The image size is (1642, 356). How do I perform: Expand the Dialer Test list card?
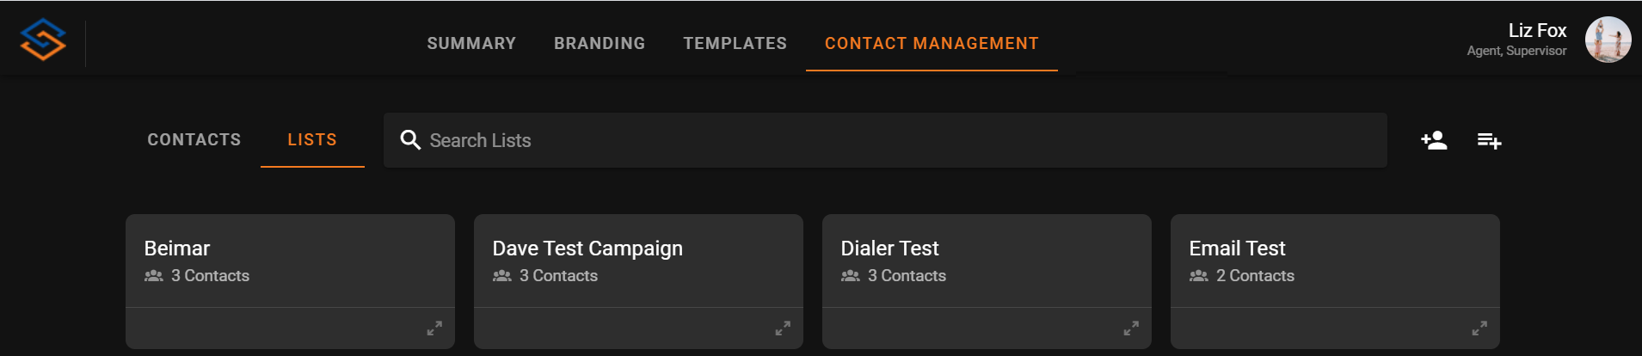tap(1131, 328)
